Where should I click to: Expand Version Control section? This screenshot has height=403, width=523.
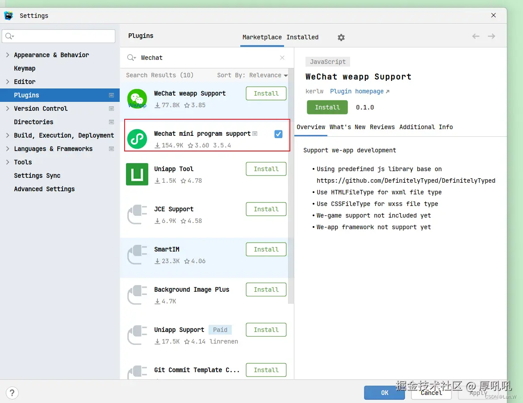click(x=7, y=109)
